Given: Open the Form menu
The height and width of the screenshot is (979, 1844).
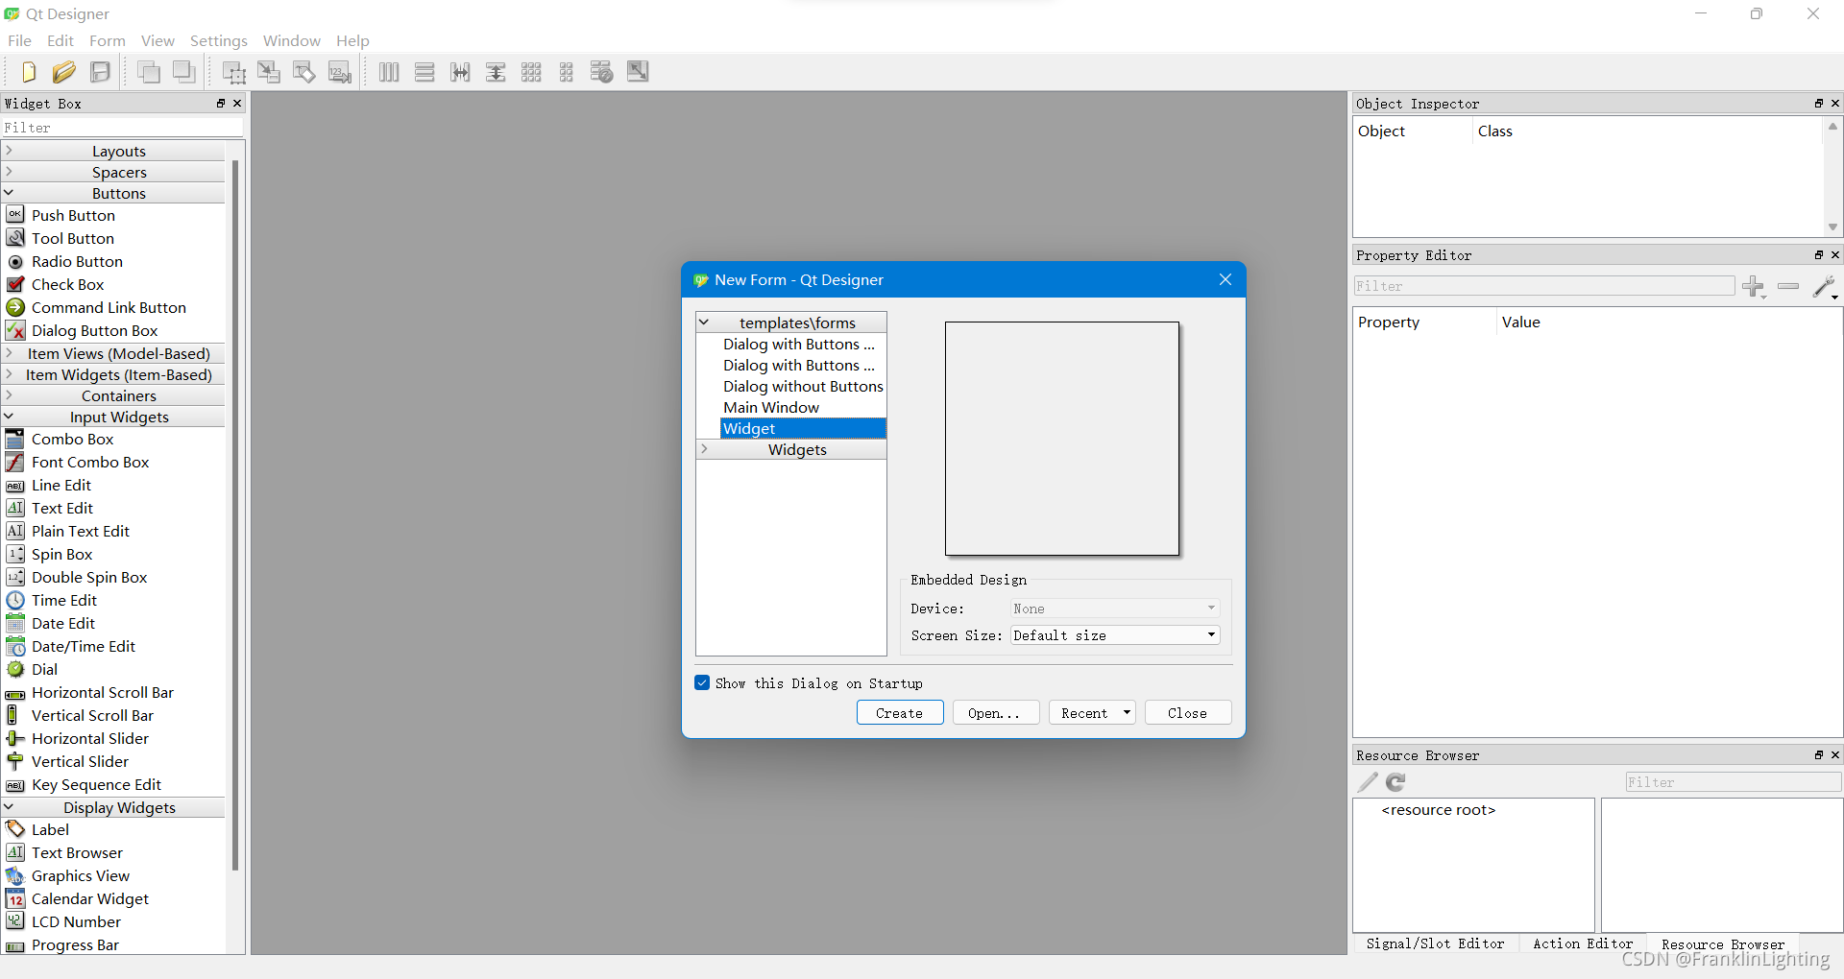Looking at the screenshot, I should (x=108, y=40).
